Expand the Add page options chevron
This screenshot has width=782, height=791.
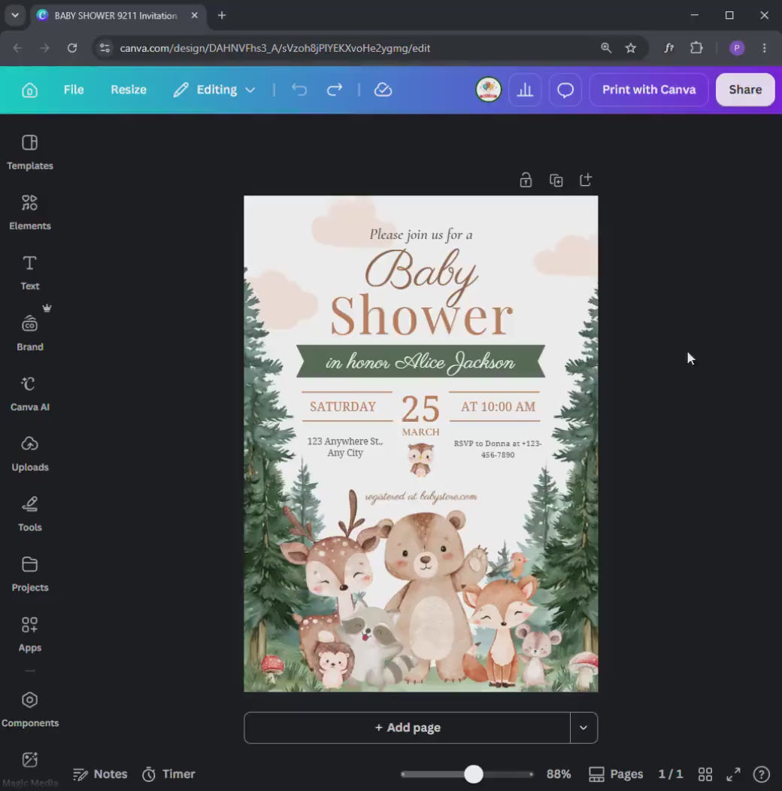(583, 727)
